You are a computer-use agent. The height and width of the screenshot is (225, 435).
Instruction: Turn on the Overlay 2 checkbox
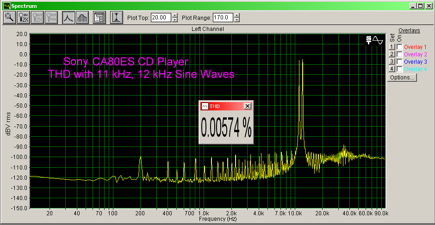coord(399,55)
